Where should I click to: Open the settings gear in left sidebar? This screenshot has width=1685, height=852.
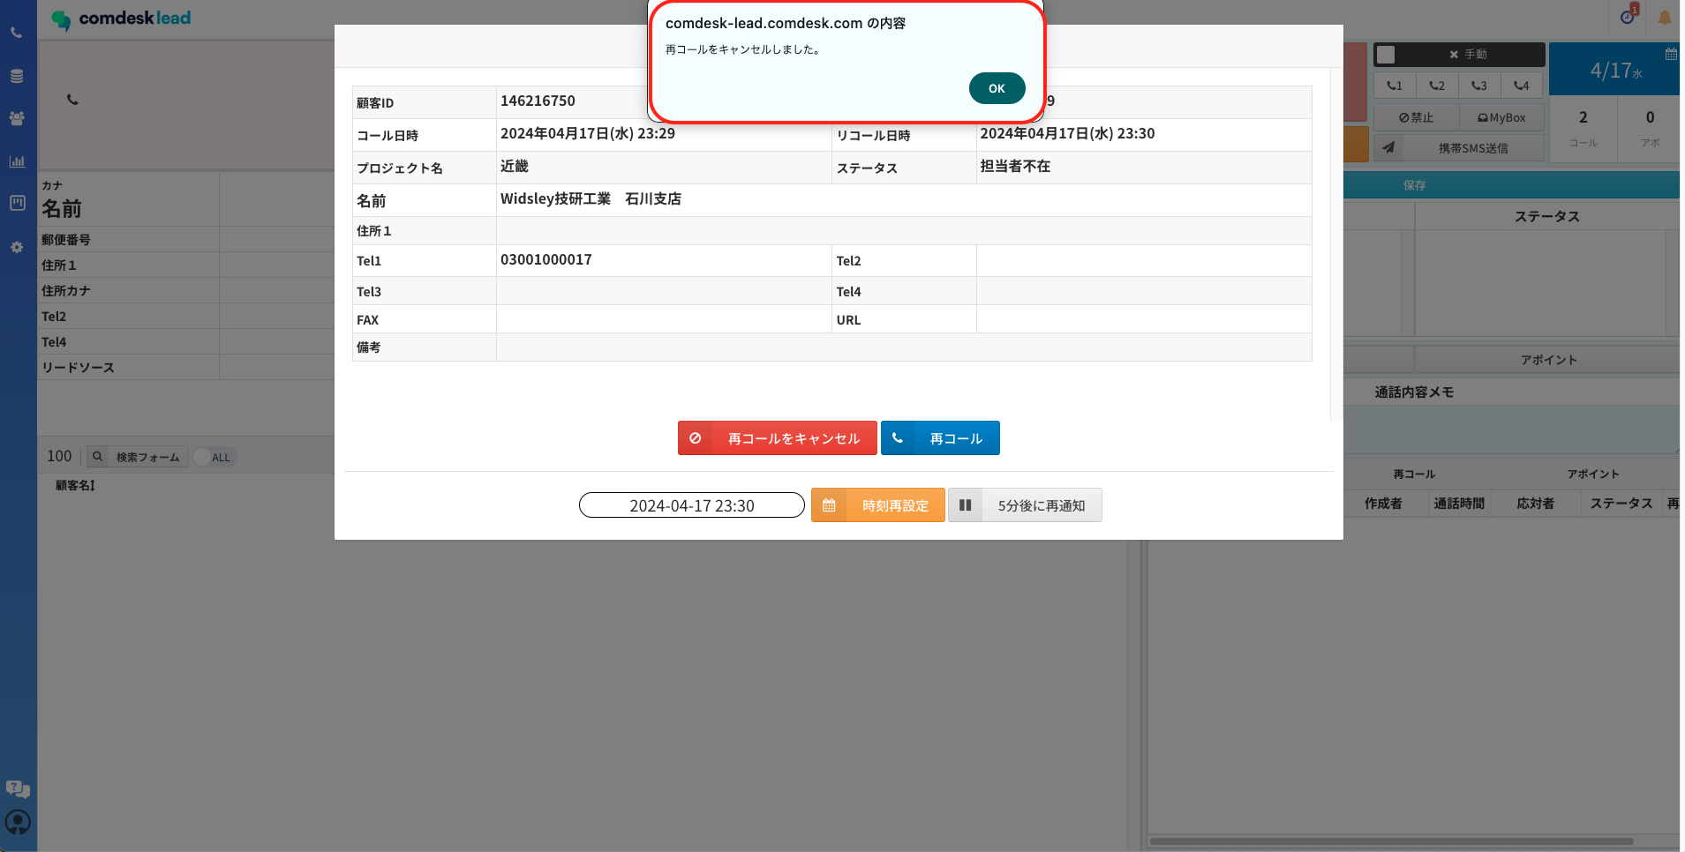tap(17, 248)
